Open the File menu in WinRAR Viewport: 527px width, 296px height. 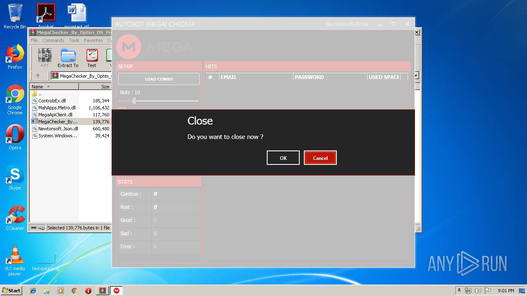tap(34, 40)
